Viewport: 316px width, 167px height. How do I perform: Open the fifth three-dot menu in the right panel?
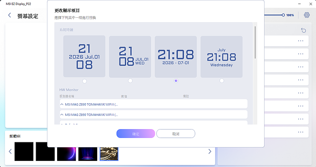pos(301,93)
